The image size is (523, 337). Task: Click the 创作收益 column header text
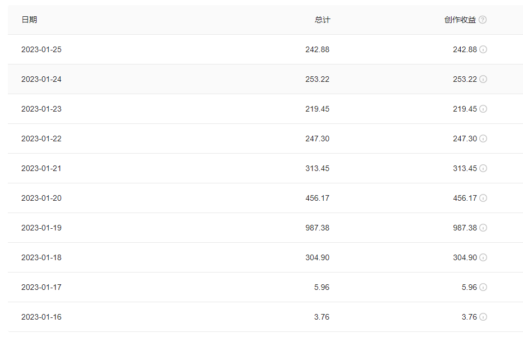tap(460, 20)
